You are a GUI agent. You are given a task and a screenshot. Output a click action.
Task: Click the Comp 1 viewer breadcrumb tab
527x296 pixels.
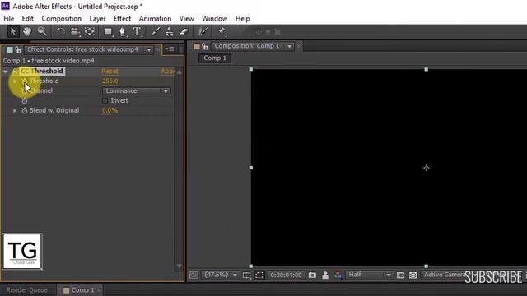(x=215, y=58)
